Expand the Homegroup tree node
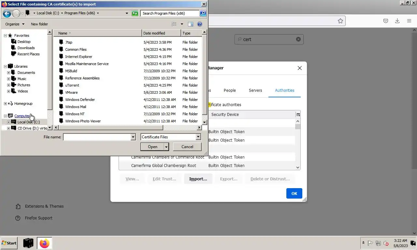The width and height of the screenshot is (417, 250). click(x=5, y=104)
